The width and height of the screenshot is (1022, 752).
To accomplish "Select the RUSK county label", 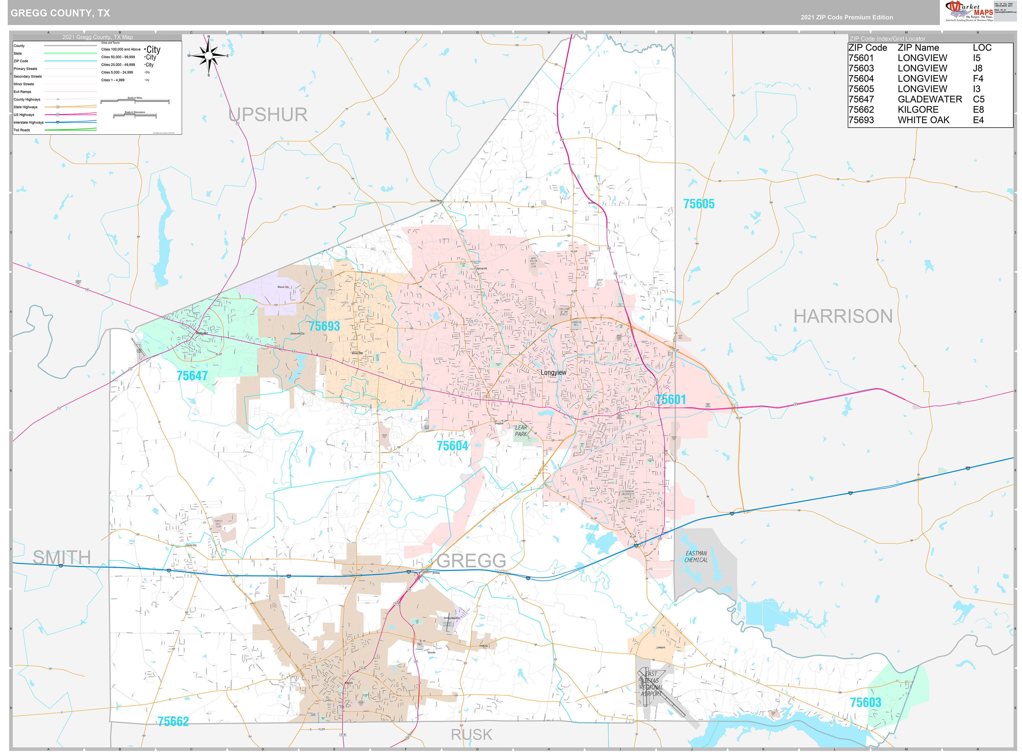I will [472, 734].
